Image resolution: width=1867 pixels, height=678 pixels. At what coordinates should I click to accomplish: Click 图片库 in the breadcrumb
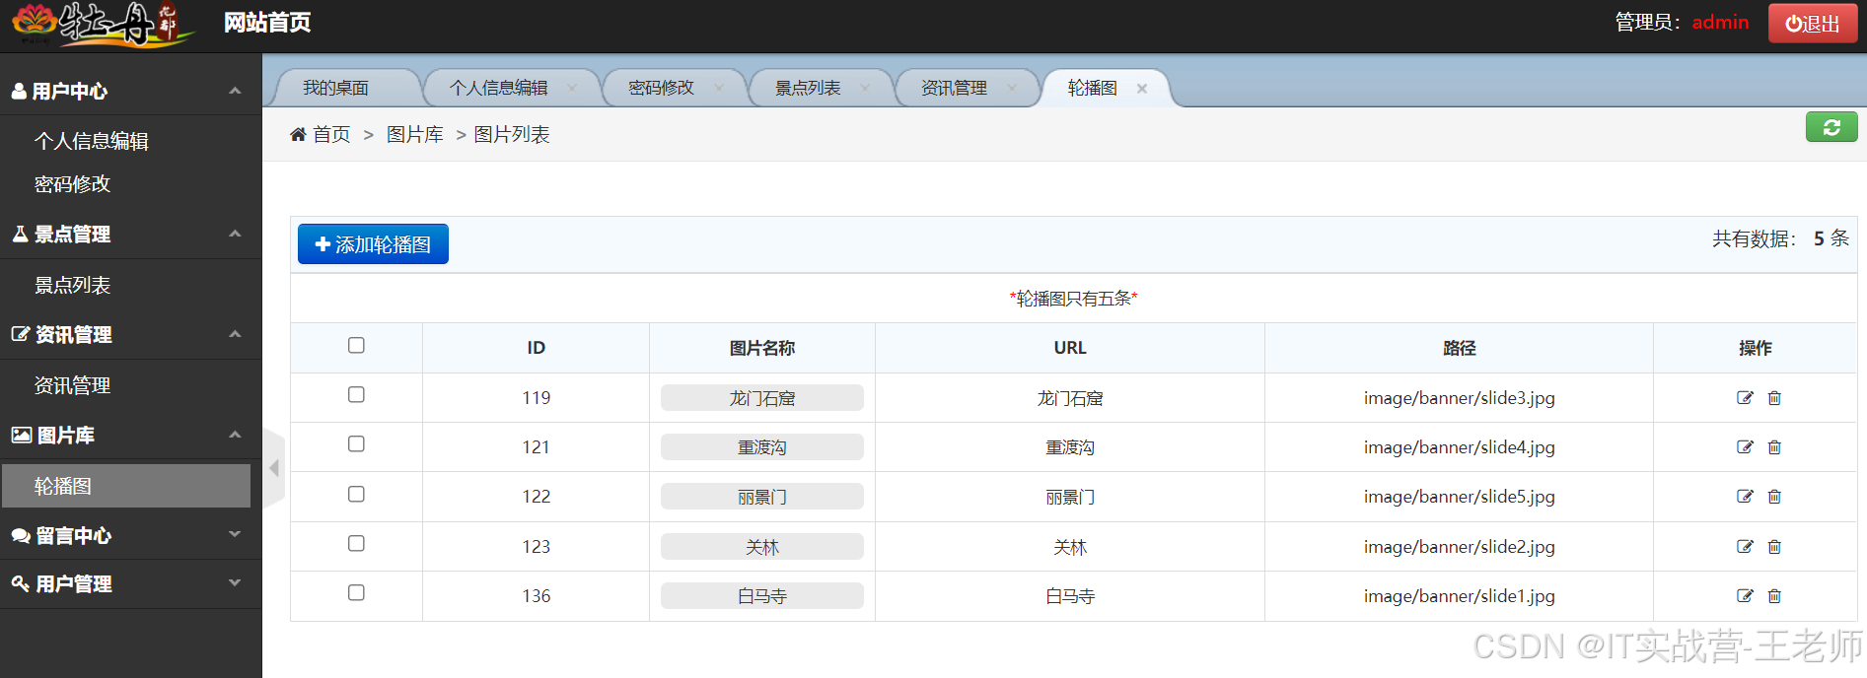414,134
